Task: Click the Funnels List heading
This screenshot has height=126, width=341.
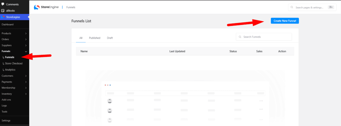Action: point(81,21)
